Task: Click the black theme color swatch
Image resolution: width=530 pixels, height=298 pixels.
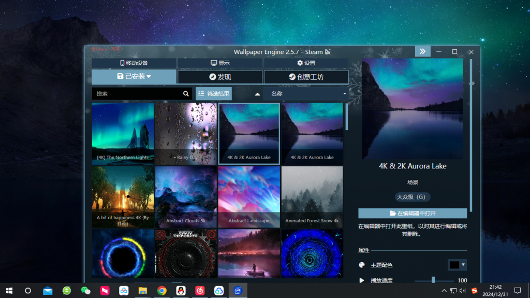Action: click(454, 265)
